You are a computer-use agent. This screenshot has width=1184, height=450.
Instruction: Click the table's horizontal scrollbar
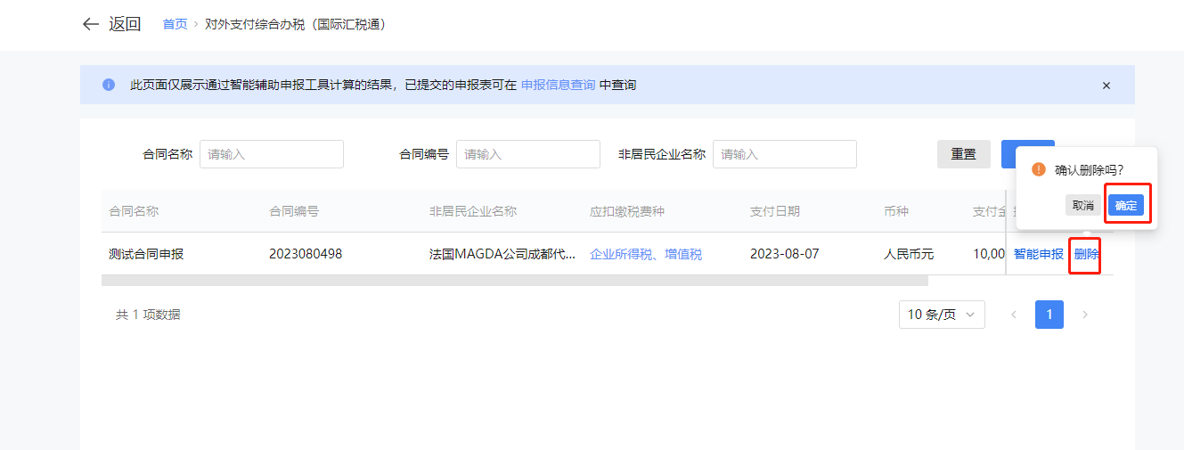coord(515,281)
